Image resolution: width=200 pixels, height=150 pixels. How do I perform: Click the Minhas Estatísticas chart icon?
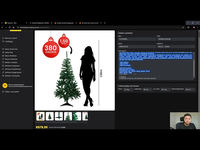point(3,69)
